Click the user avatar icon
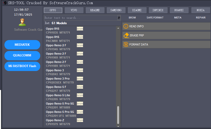The height and width of the screenshot is (129, 211). (x=22, y=22)
